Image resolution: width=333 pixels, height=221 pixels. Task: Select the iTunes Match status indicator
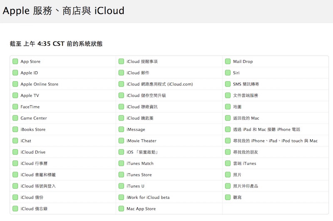[x=121, y=163]
